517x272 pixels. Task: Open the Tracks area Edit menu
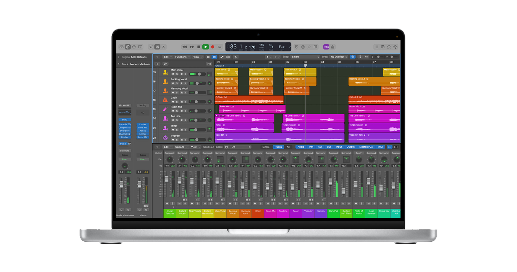[167, 57]
